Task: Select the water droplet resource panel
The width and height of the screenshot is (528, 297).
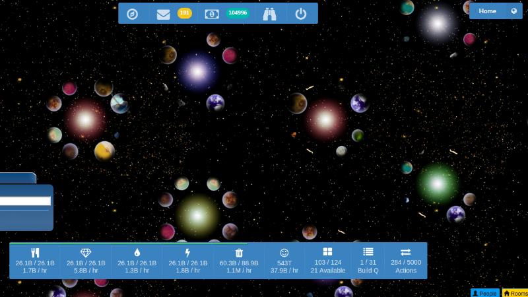Action: (x=137, y=261)
